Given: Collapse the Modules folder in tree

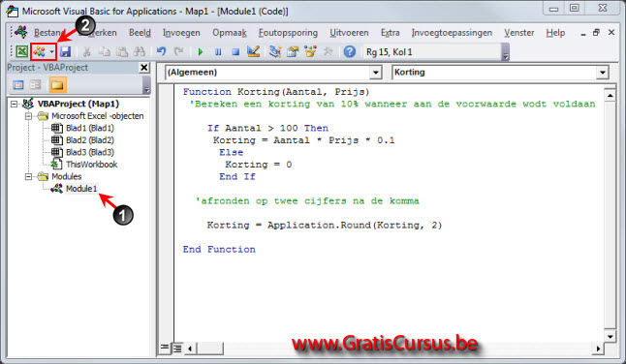Looking at the screenshot, I should click(x=28, y=176).
